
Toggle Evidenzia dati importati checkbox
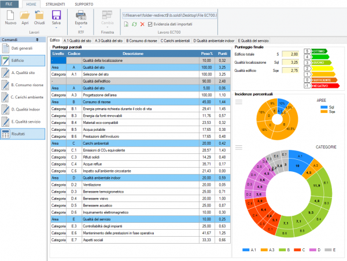(150, 24)
